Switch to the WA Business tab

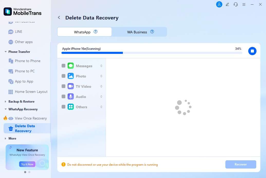(x=137, y=32)
